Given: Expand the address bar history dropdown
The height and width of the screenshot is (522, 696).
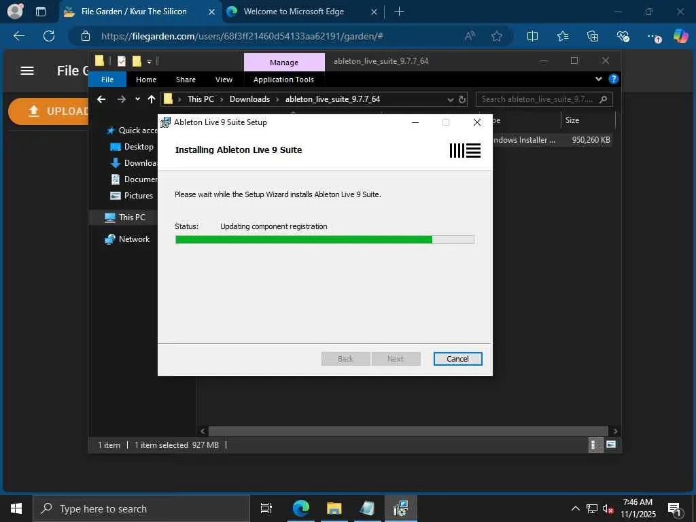Looking at the screenshot, I should point(450,99).
